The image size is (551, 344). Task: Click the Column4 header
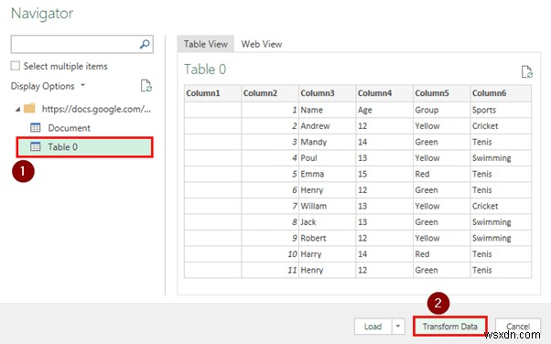(x=384, y=93)
